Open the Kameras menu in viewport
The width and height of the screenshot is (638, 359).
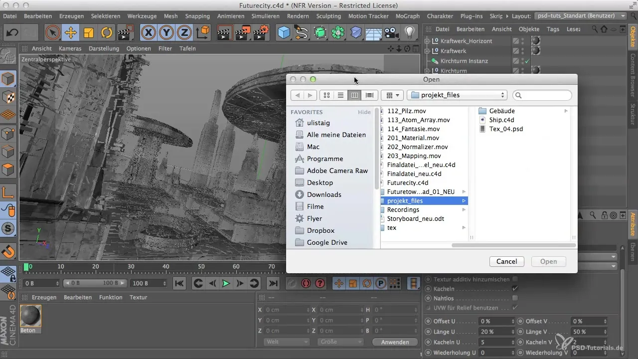click(x=70, y=48)
